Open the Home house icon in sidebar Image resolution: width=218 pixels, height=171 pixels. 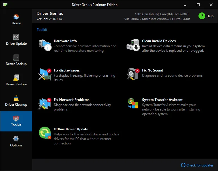point(16,17)
